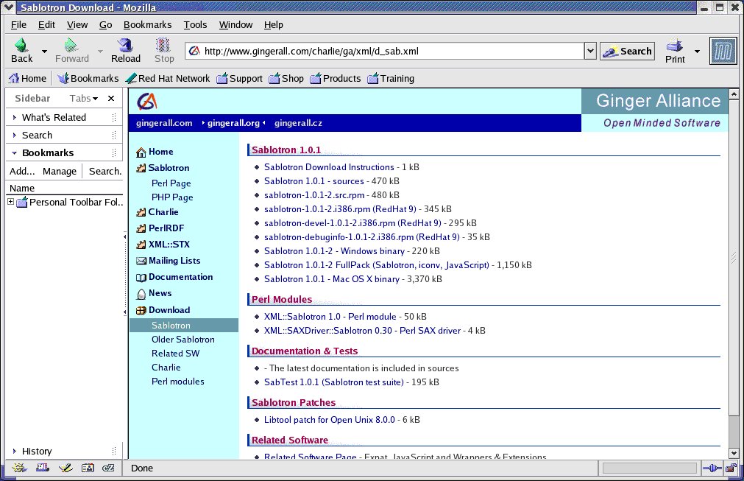Go to Older Sablotron in the page menu

click(183, 340)
